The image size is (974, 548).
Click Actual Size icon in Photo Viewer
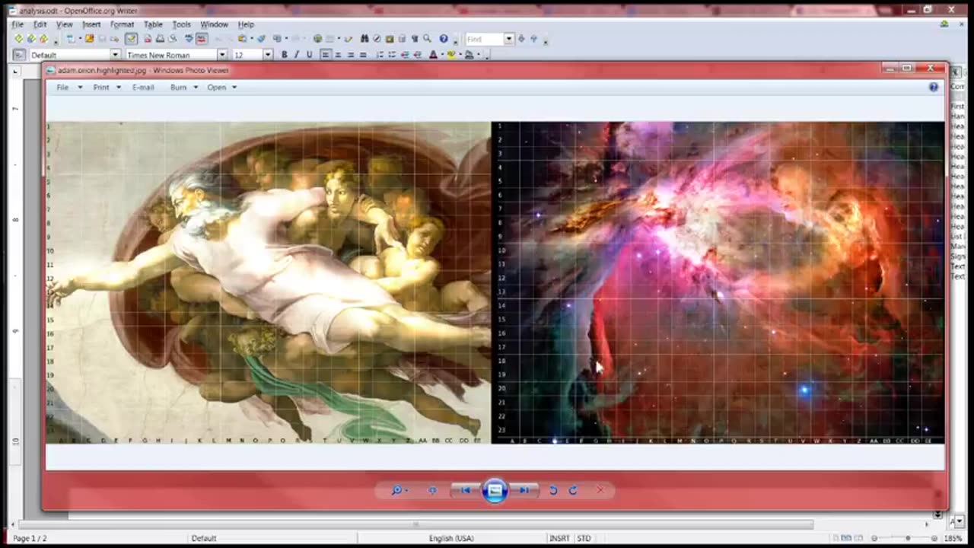pos(432,491)
